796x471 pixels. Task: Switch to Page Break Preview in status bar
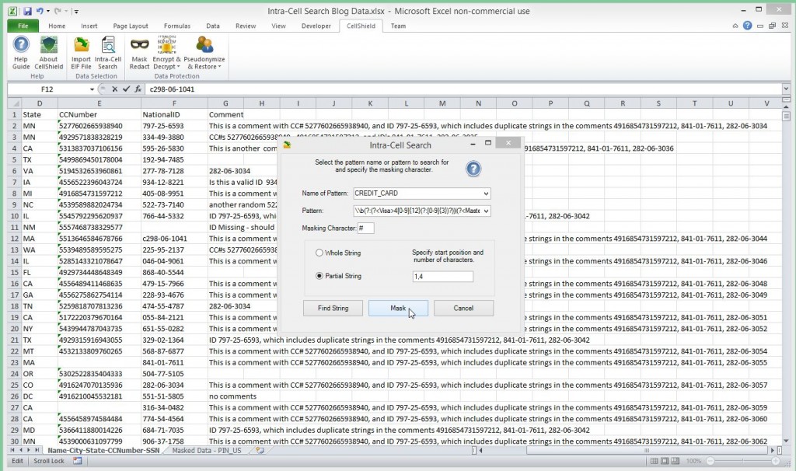pyautogui.click(x=676, y=461)
